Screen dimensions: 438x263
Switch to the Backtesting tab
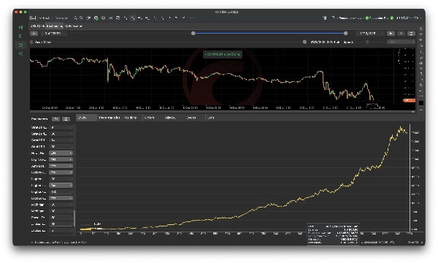click(55, 26)
